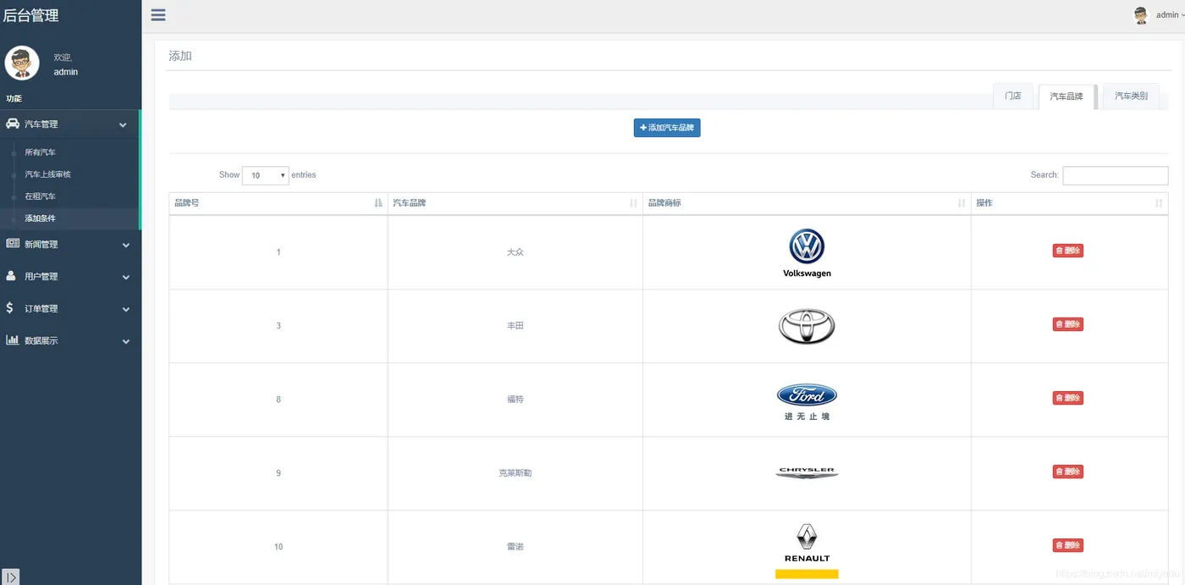
Task: Delete the 丰田 brand row
Action: click(1067, 324)
